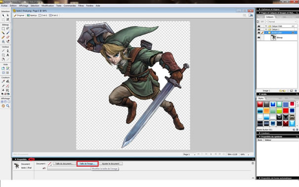The width and height of the screenshot is (299, 187).
Task: Click the layer opacity input field
Action: 262,22
